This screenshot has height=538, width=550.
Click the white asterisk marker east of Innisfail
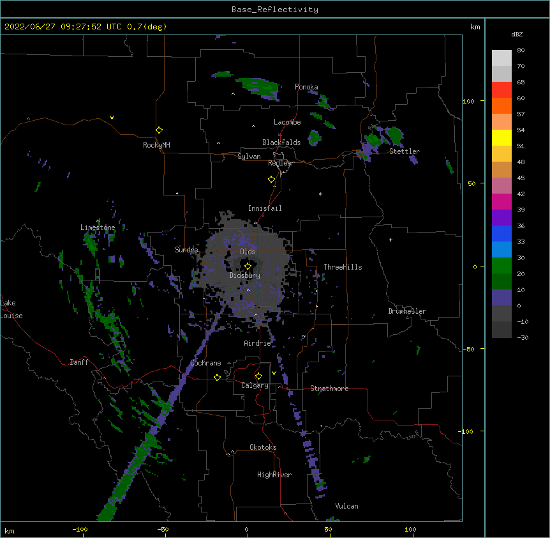320,194
